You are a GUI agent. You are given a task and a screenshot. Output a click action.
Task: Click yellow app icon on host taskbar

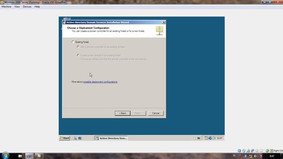(39, 156)
